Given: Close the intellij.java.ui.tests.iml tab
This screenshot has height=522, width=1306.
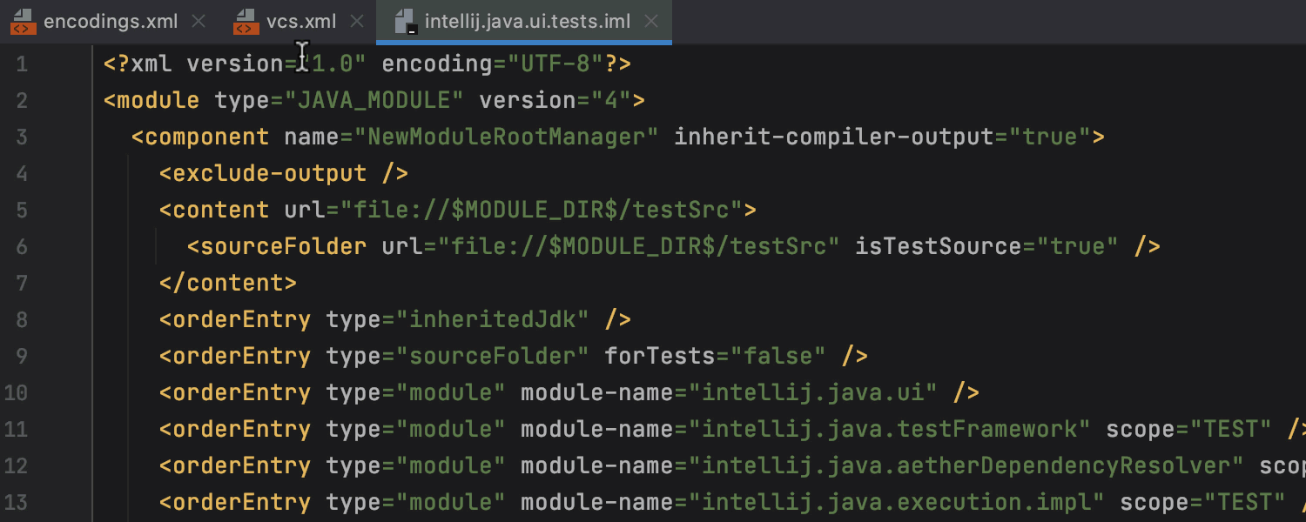Looking at the screenshot, I should 650,22.
